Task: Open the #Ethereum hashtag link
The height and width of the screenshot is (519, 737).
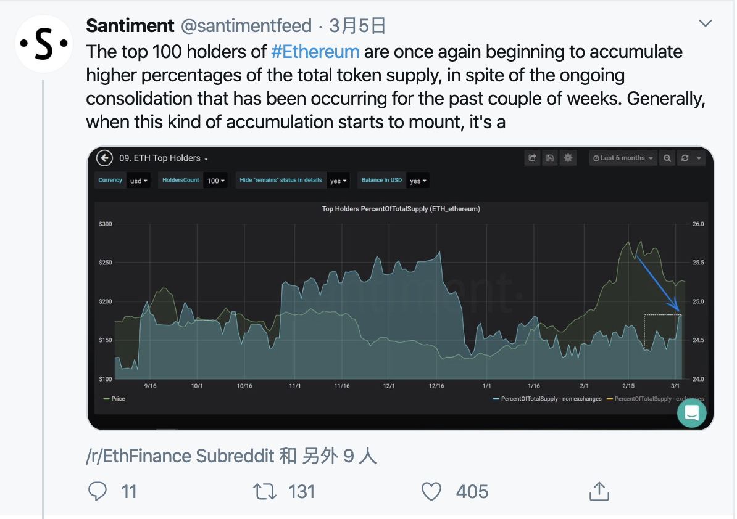Action: coord(315,52)
